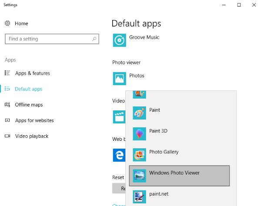Click the Movies & TV video player icon
The height and width of the screenshot is (206, 261).
(119, 116)
